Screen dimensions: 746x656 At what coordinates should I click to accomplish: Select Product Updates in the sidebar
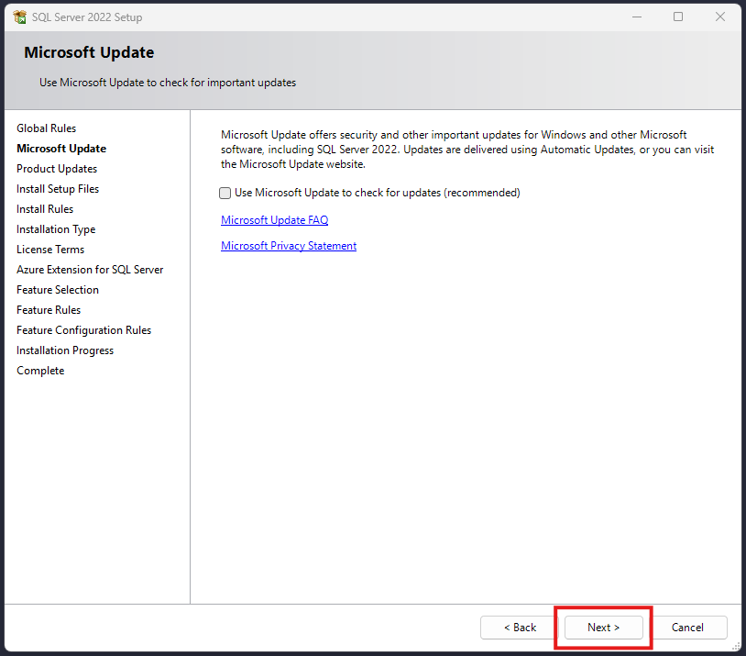(57, 169)
